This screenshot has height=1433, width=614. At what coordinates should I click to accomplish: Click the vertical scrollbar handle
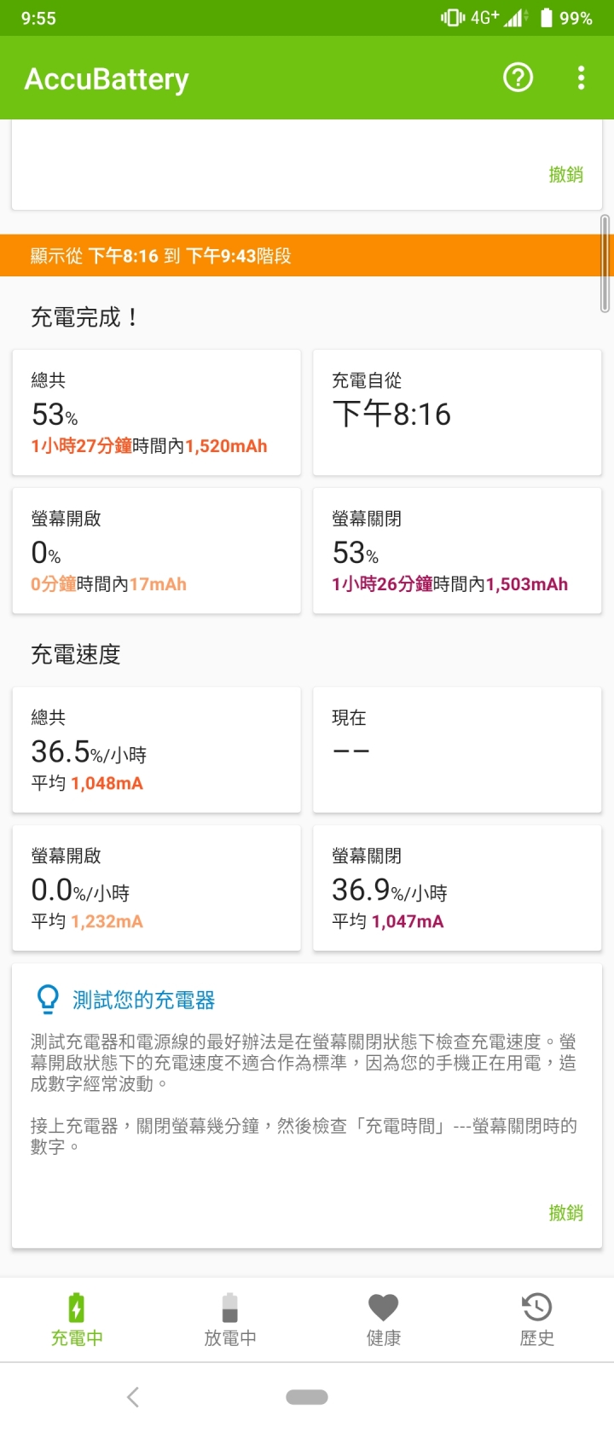605,264
